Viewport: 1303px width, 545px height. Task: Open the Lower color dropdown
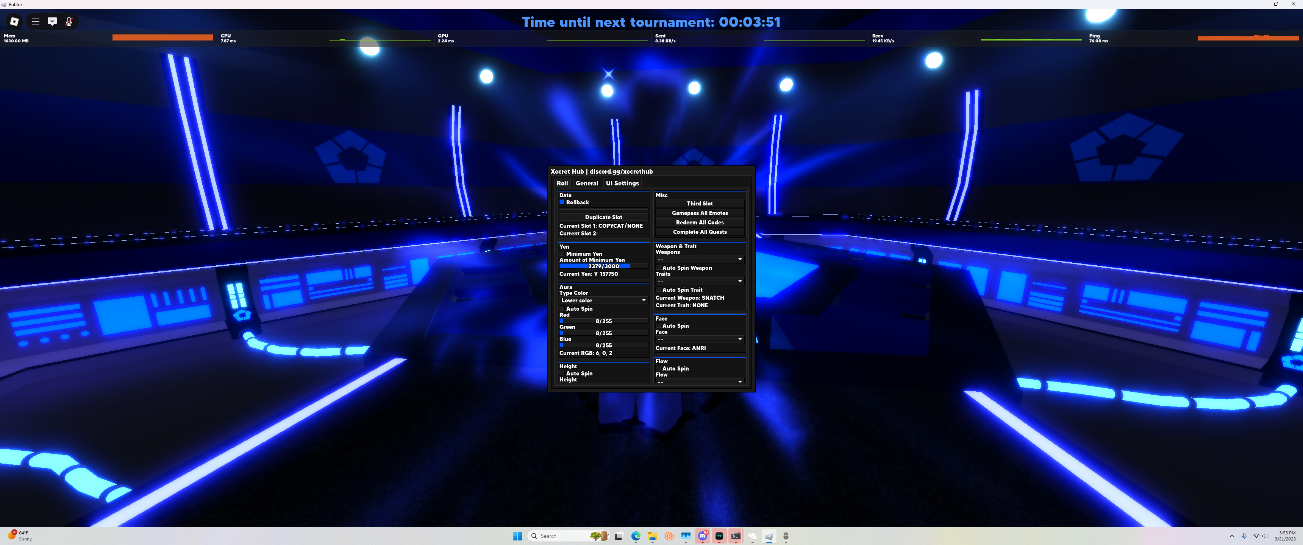(x=603, y=300)
